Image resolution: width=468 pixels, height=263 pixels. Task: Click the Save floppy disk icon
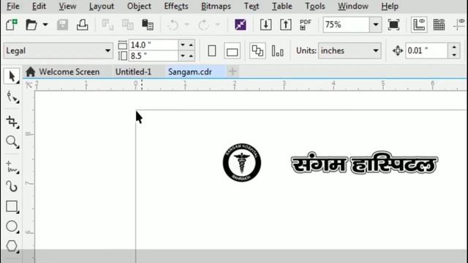(62, 25)
